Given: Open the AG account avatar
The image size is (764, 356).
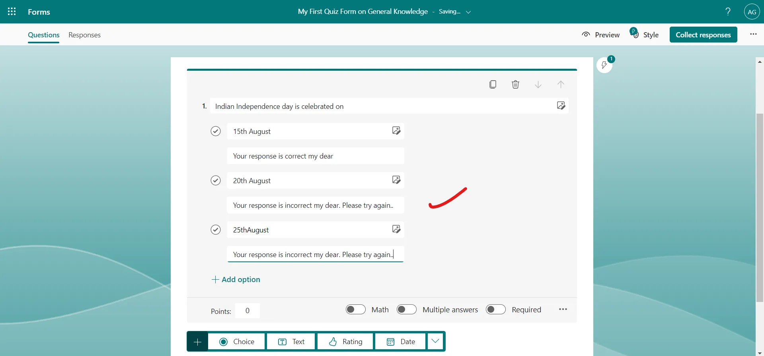Looking at the screenshot, I should (752, 12).
